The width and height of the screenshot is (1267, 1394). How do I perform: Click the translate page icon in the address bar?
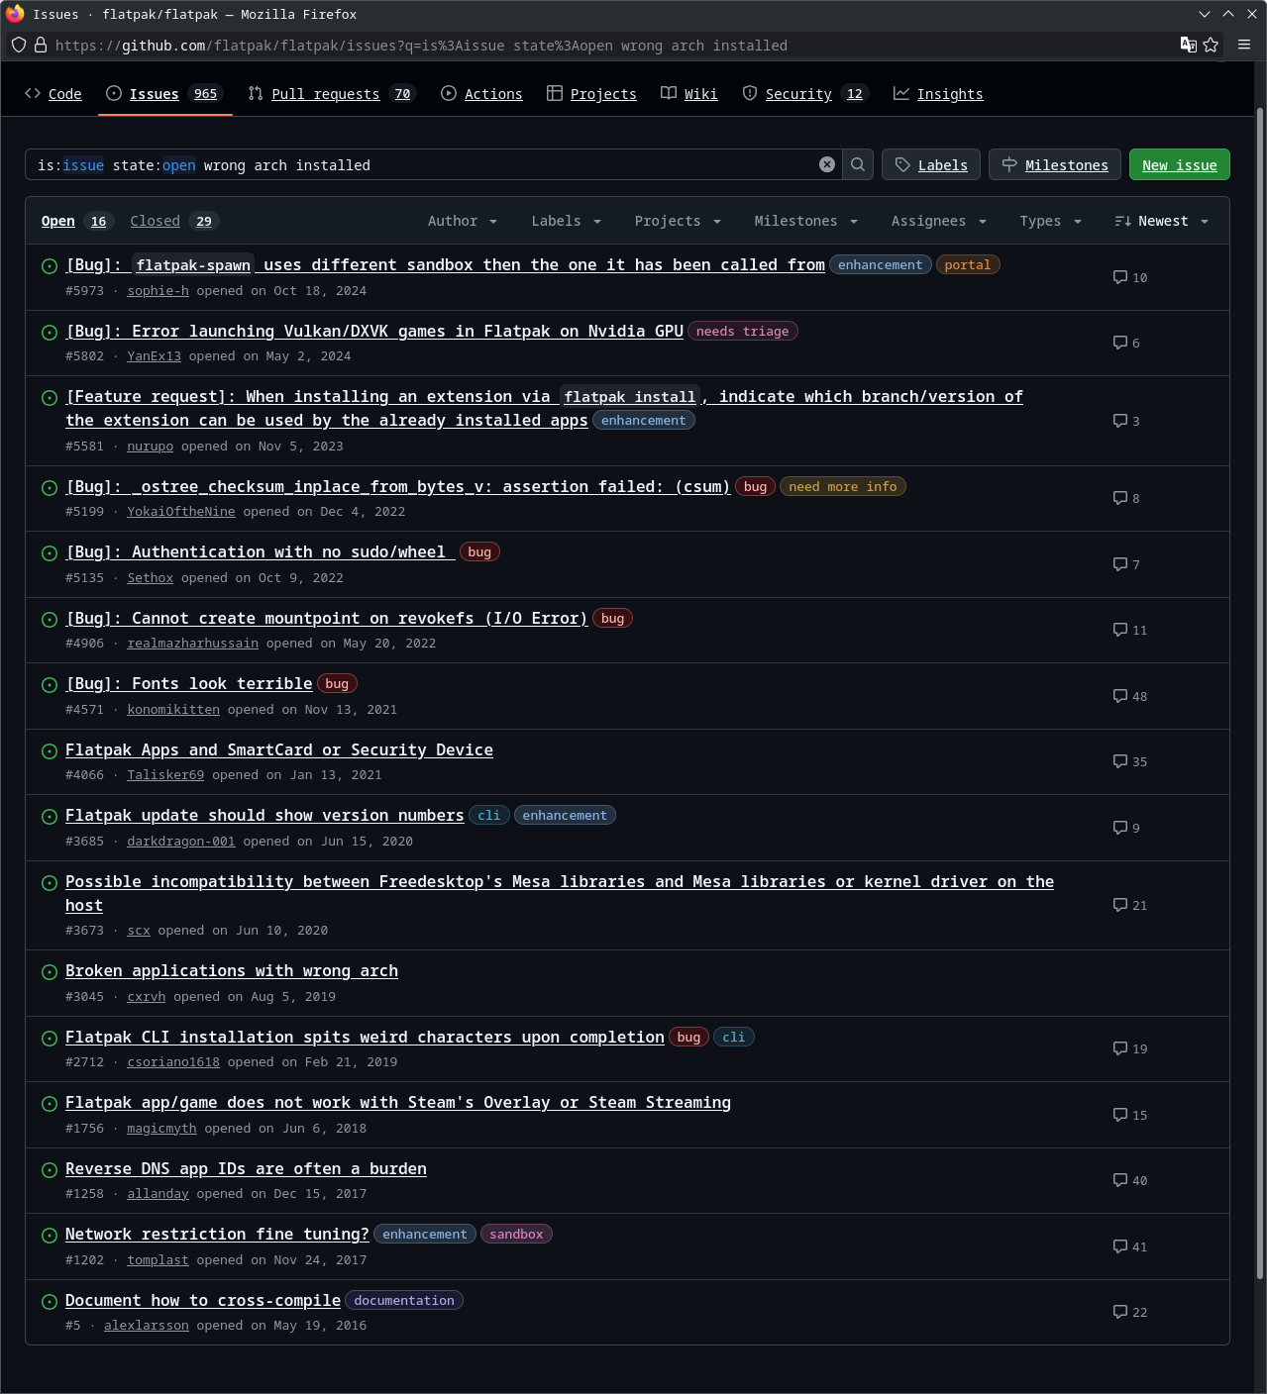(x=1188, y=45)
